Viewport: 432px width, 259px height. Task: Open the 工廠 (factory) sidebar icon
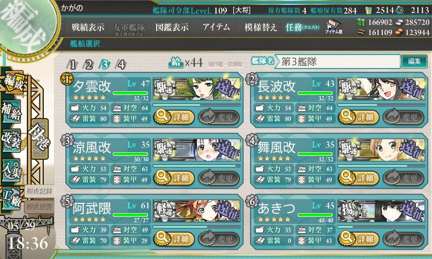pos(11,198)
